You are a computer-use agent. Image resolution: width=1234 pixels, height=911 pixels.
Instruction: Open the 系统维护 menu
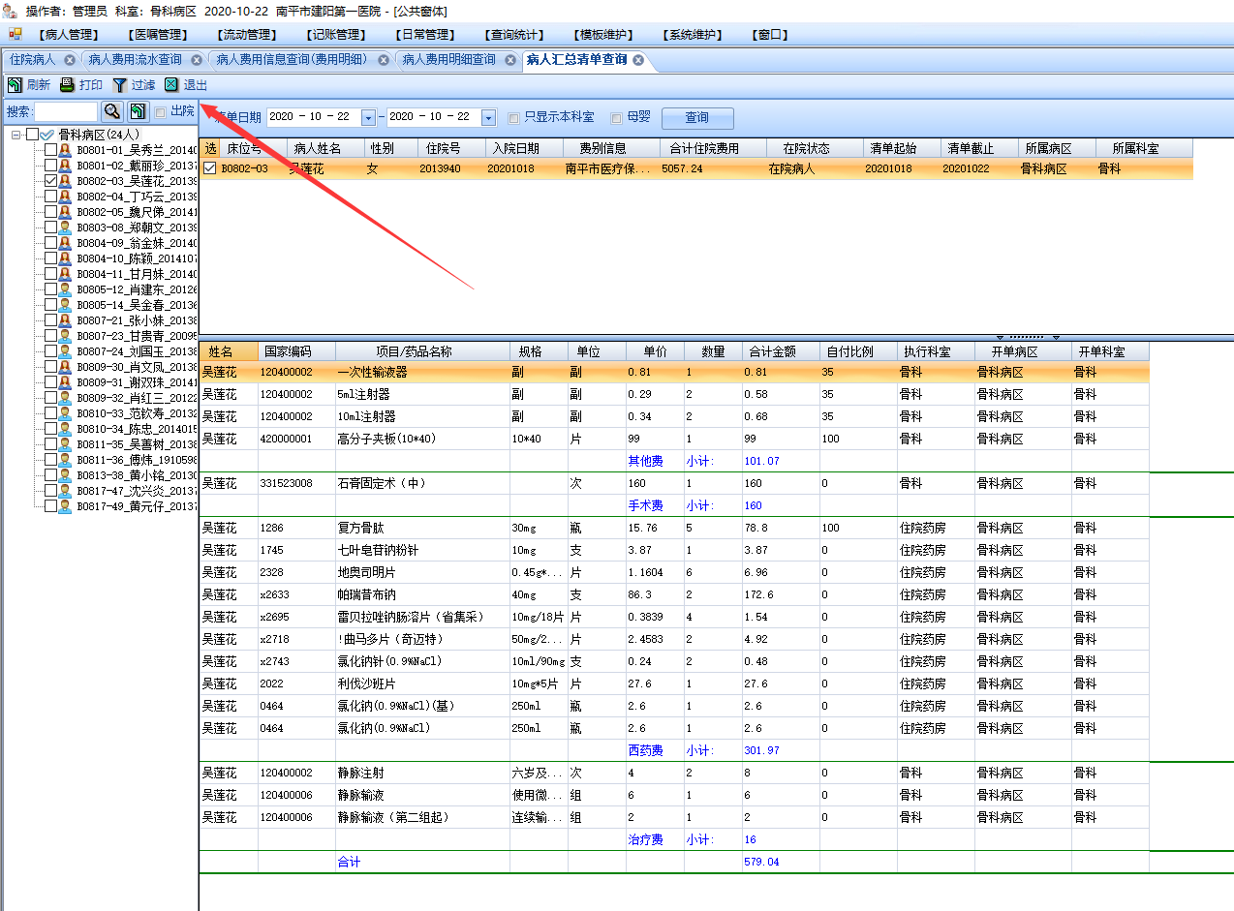[x=693, y=35]
